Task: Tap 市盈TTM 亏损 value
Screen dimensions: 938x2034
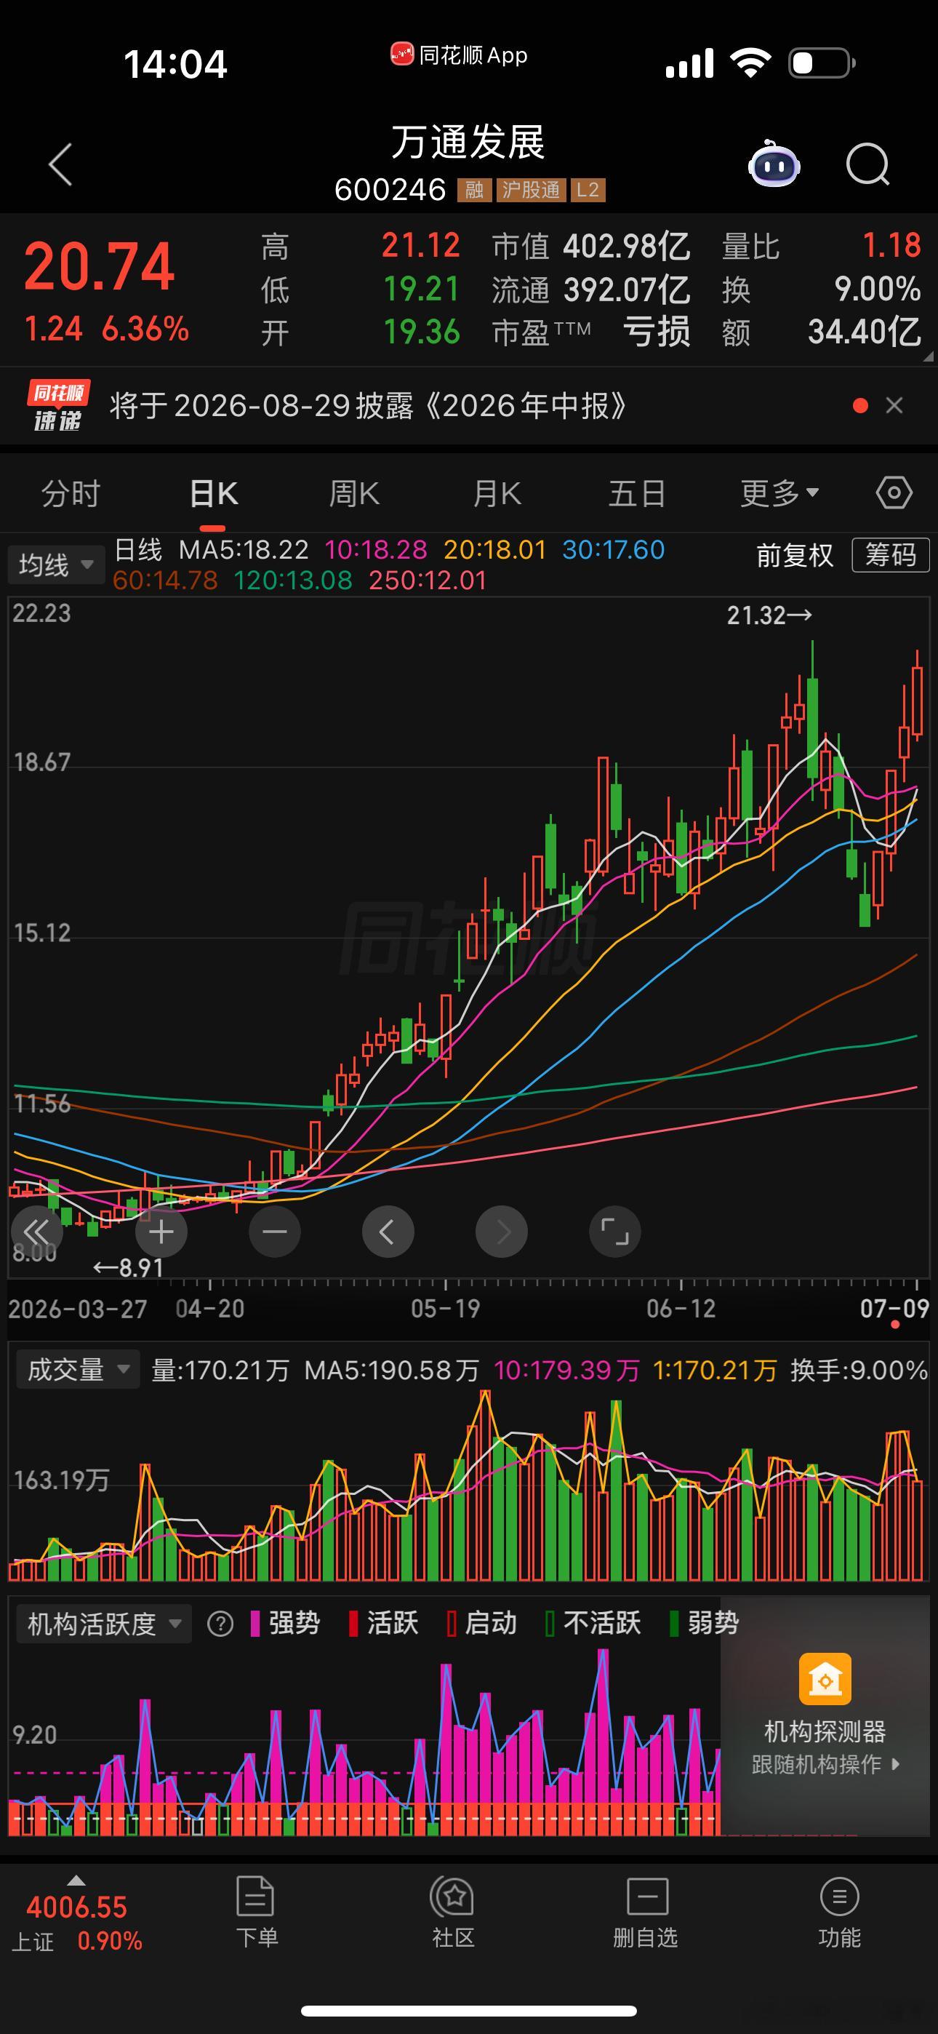Action: click(657, 332)
